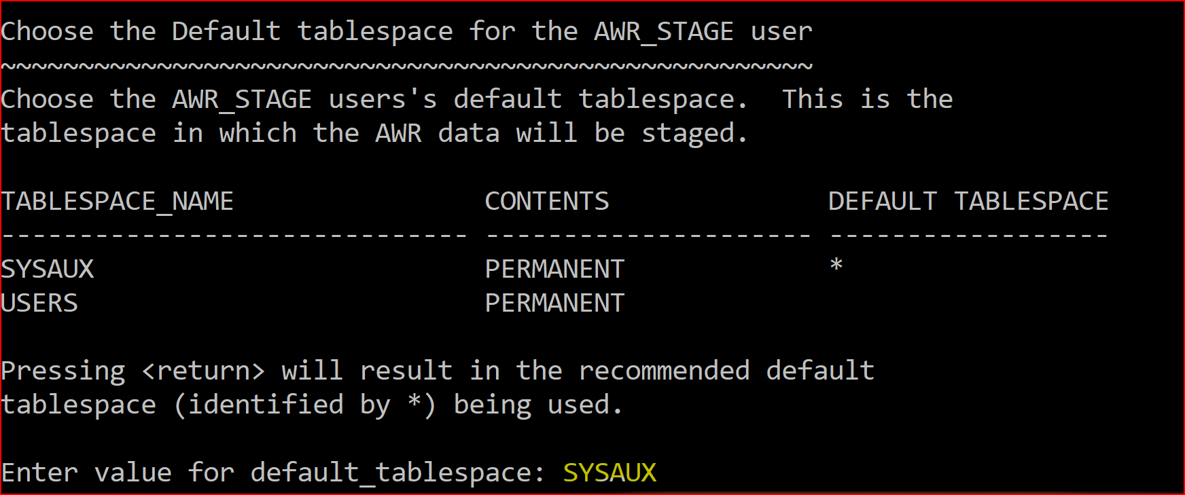The width and height of the screenshot is (1185, 495).
Task: Click the heading 'Choose the Default tablespace' line
Action: tap(406, 32)
